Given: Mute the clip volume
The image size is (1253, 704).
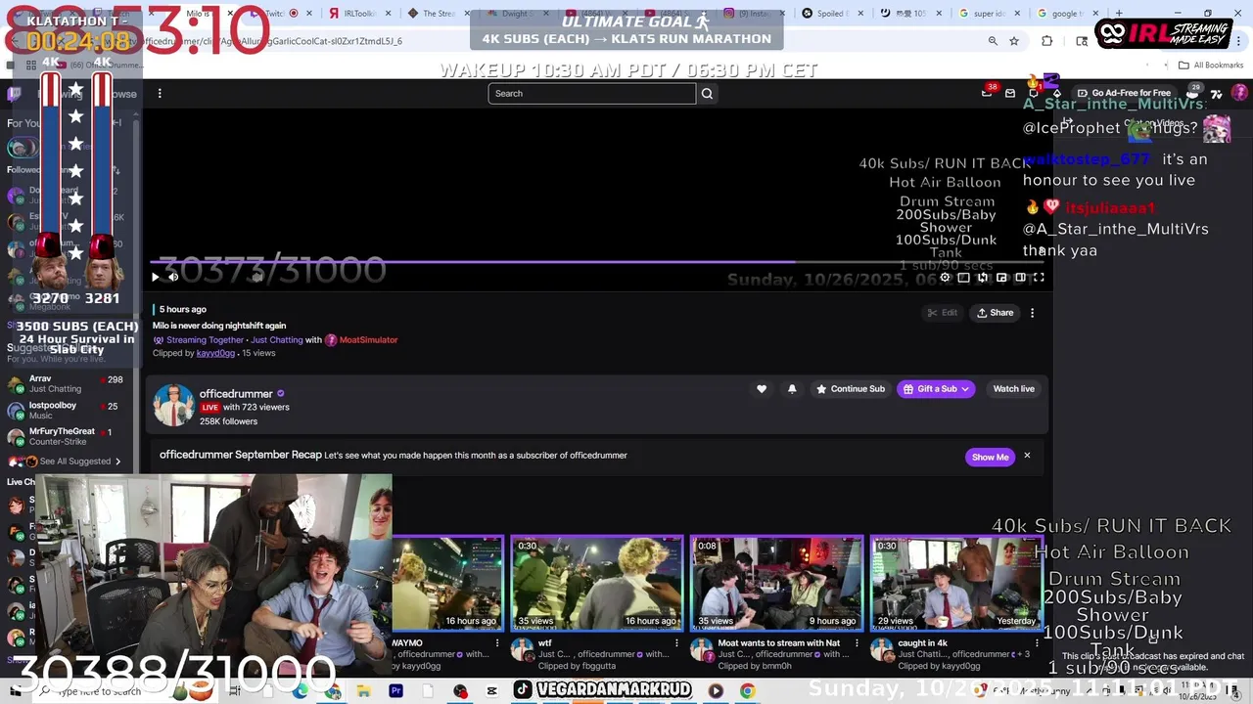Looking at the screenshot, I should [x=173, y=278].
